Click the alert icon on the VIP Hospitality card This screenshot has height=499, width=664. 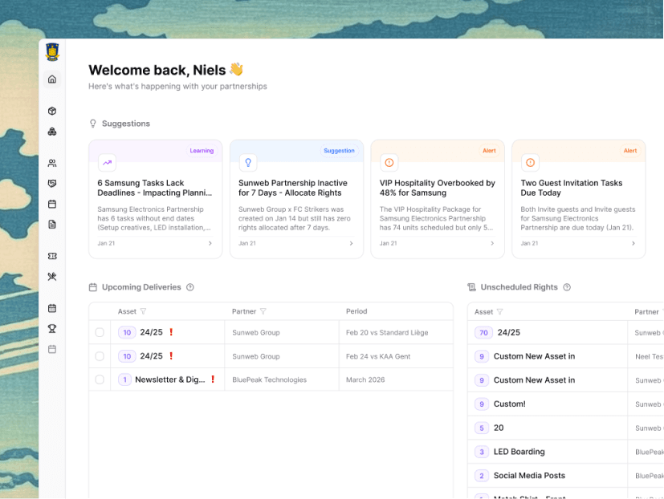coord(389,162)
